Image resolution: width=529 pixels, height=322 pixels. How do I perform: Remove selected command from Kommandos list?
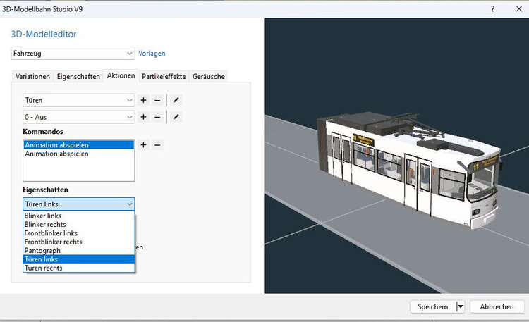pyautogui.click(x=157, y=144)
